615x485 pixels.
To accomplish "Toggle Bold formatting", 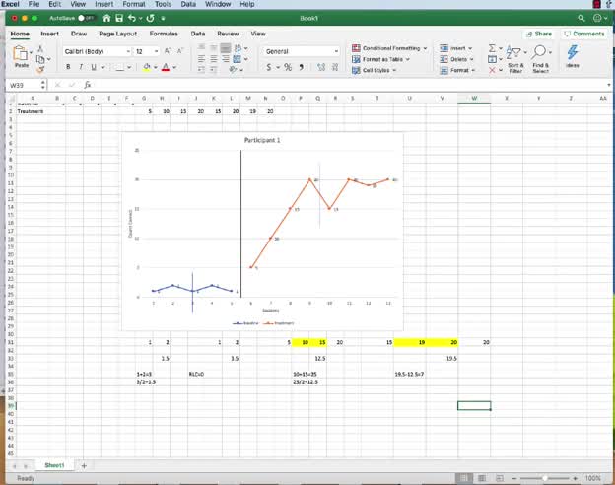I will 68,67.
